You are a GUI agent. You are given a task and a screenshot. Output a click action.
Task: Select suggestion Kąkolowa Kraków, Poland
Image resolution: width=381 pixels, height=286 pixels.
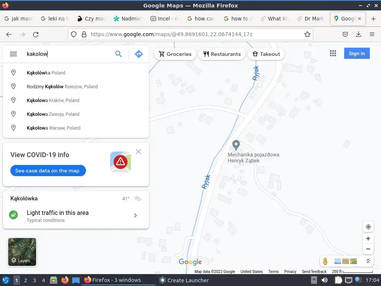point(76,100)
